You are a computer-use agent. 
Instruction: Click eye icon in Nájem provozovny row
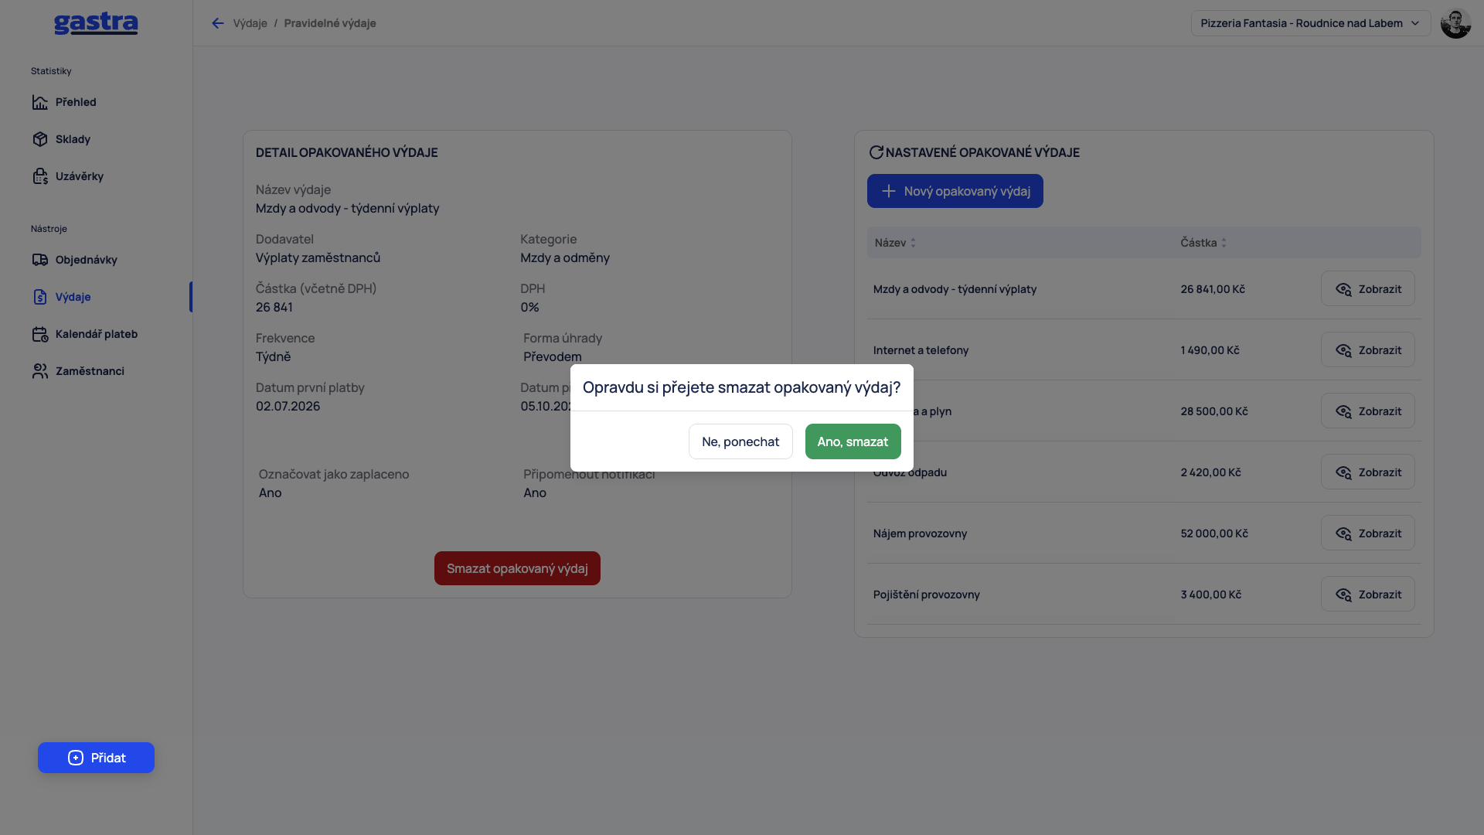(1343, 533)
